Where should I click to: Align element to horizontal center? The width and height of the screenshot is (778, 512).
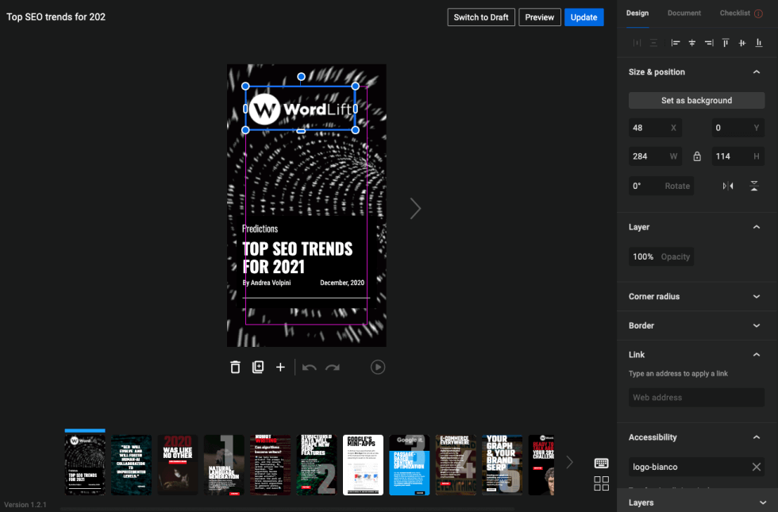pos(691,43)
